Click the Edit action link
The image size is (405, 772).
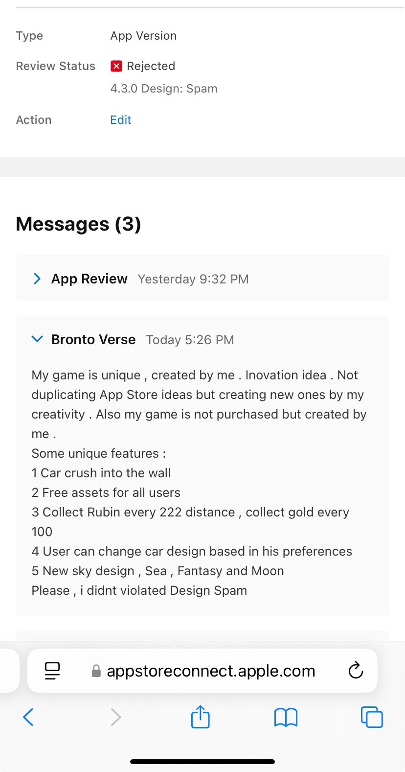pyautogui.click(x=121, y=120)
